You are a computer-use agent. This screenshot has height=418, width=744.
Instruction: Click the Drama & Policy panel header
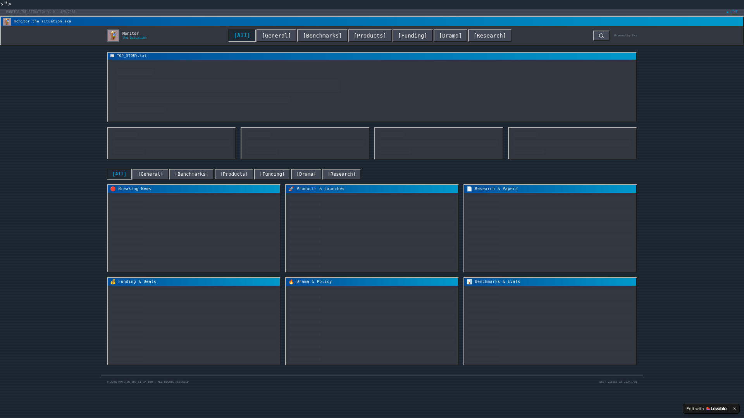click(x=372, y=282)
